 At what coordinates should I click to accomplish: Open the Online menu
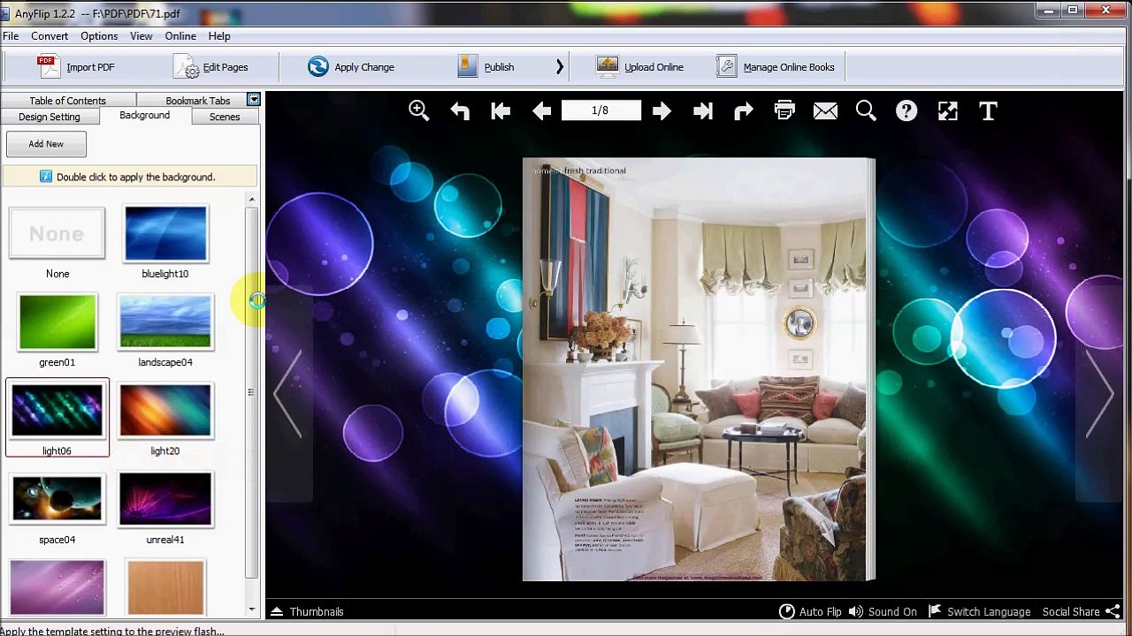pyautogui.click(x=180, y=36)
